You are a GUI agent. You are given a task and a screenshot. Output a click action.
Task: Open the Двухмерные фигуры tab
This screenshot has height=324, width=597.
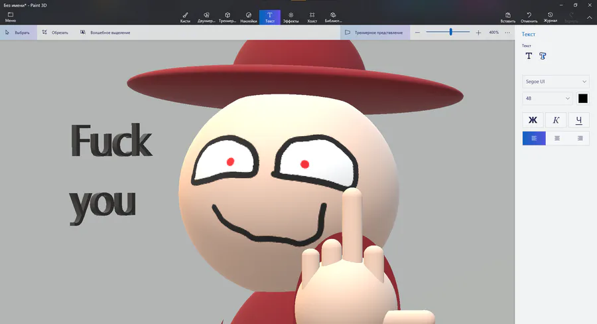pyautogui.click(x=206, y=17)
